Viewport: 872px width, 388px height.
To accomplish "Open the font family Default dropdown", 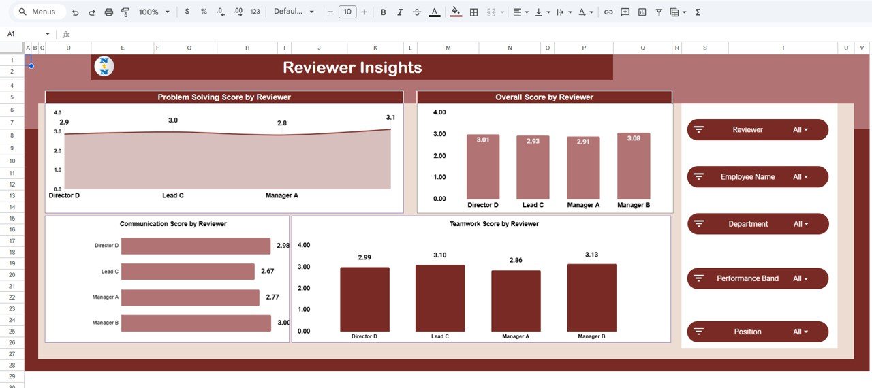I will pyautogui.click(x=294, y=12).
